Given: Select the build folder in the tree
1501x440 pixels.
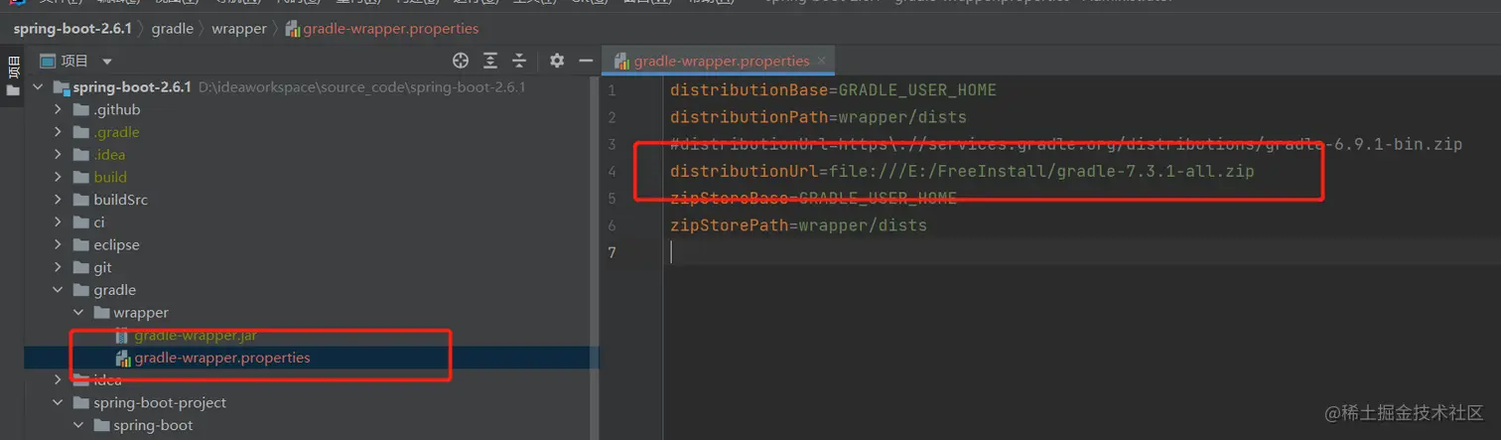Looking at the screenshot, I should pos(110,177).
